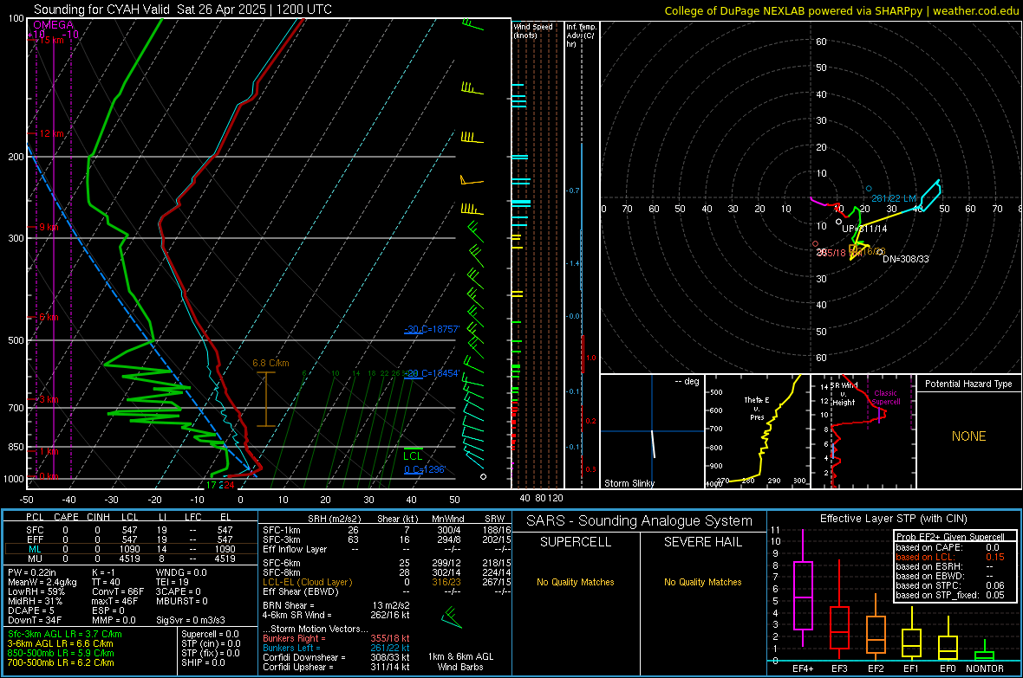This screenshot has height=678, width=1023.
Task: Click the weather.cod.edu NEXLAB credit text
Action: pyautogui.click(x=842, y=10)
